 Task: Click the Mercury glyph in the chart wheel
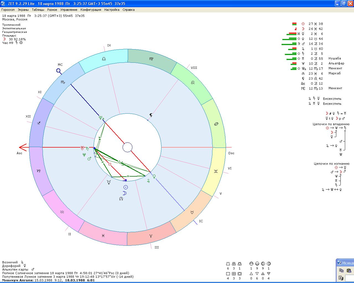(x=109, y=182)
